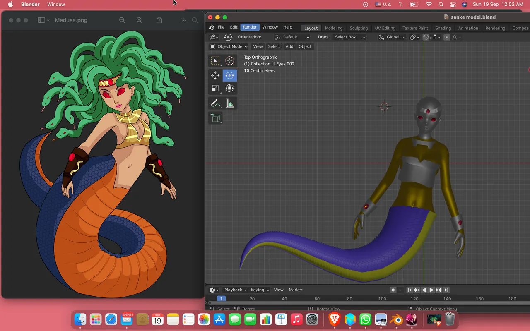Select the Move tool
Image resolution: width=530 pixels, height=331 pixels.
pyautogui.click(x=215, y=75)
